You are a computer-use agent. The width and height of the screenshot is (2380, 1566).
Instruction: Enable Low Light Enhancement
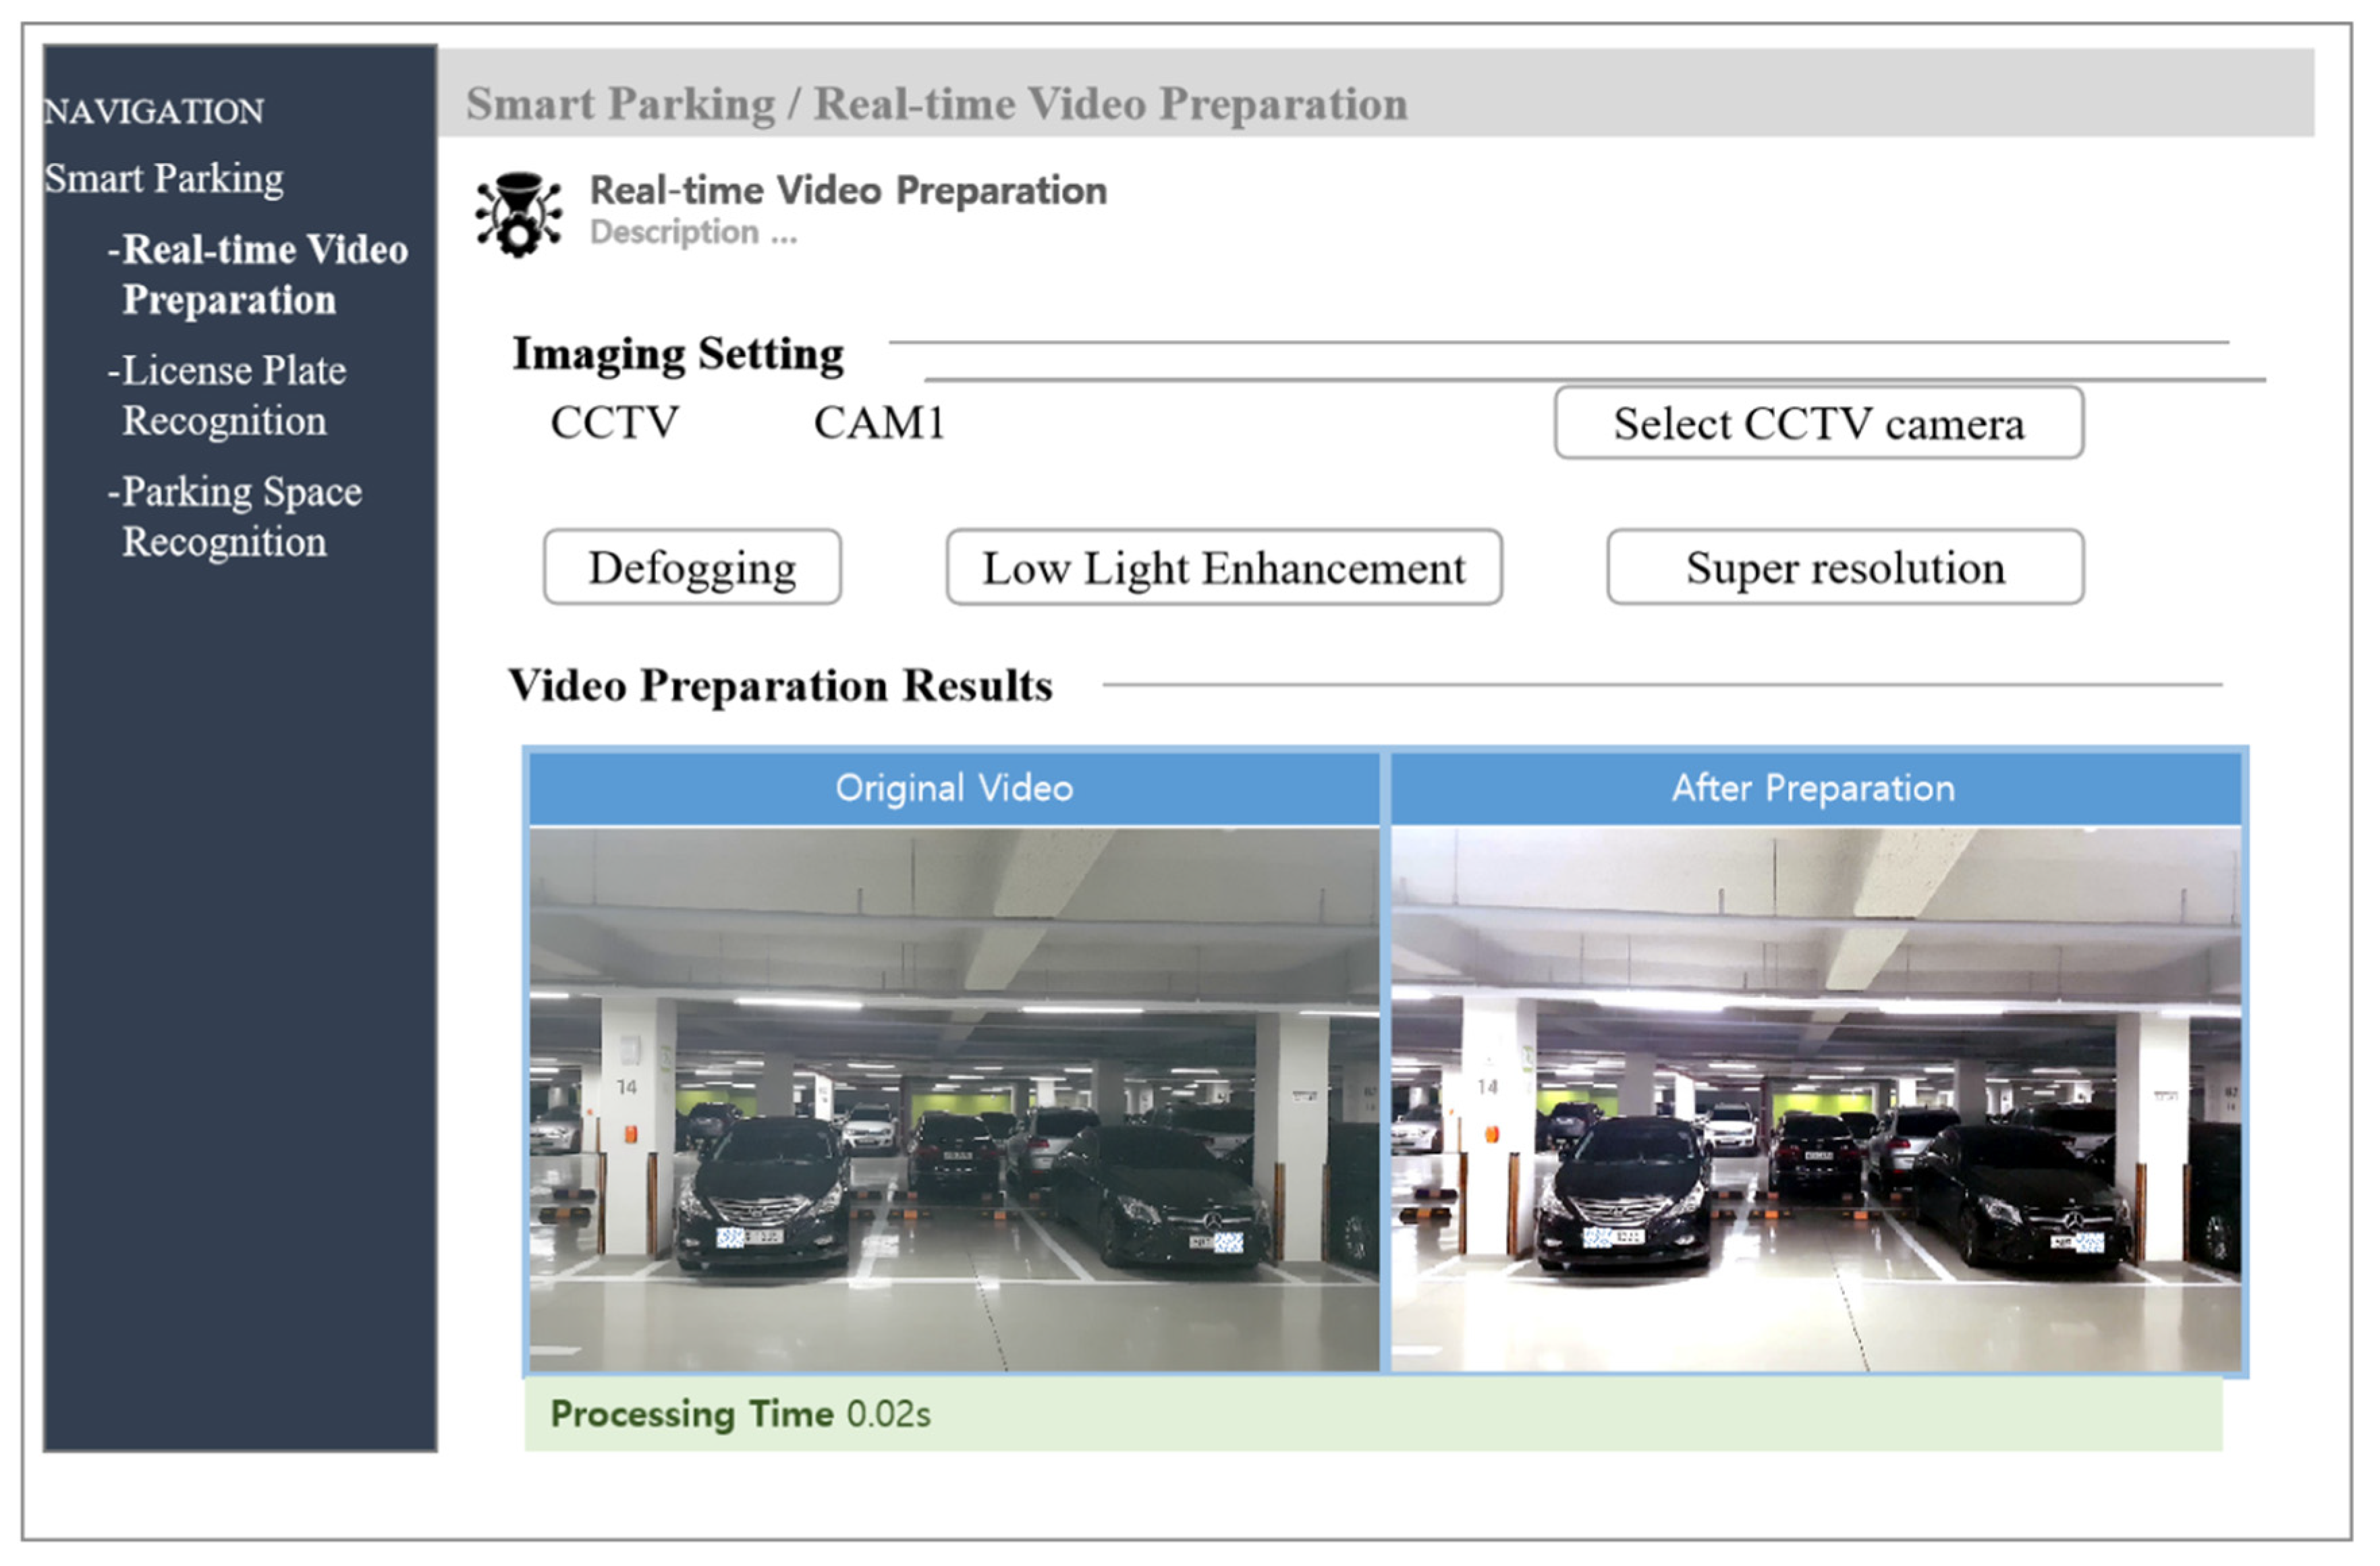click(1223, 567)
